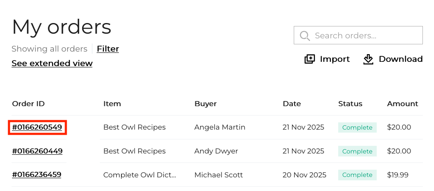Screen dimensions: 434x191
Task: Click Complete status badge for Michael Scott
Action: pyautogui.click(x=357, y=175)
